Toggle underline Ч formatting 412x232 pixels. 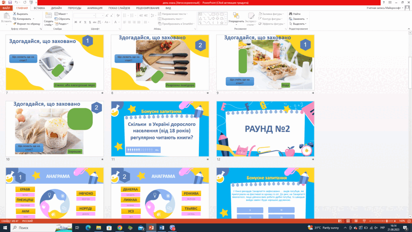point(85,22)
